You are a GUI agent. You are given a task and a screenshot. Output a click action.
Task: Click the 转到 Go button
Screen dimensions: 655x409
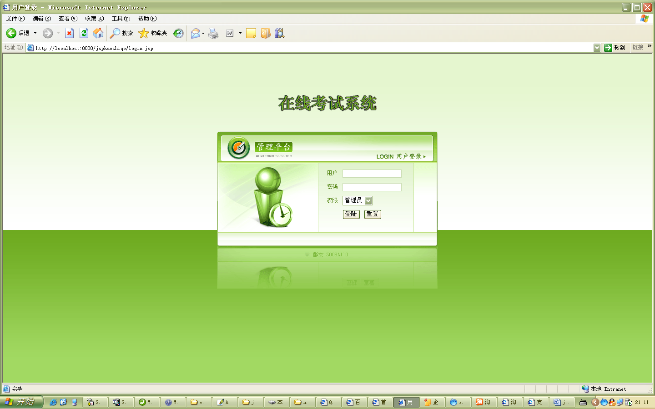coord(615,48)
